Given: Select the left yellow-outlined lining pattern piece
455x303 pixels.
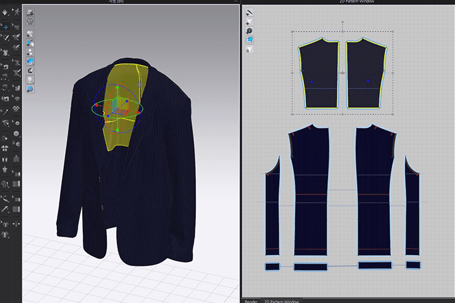Looking at the screenshot, I should point(319,73).
